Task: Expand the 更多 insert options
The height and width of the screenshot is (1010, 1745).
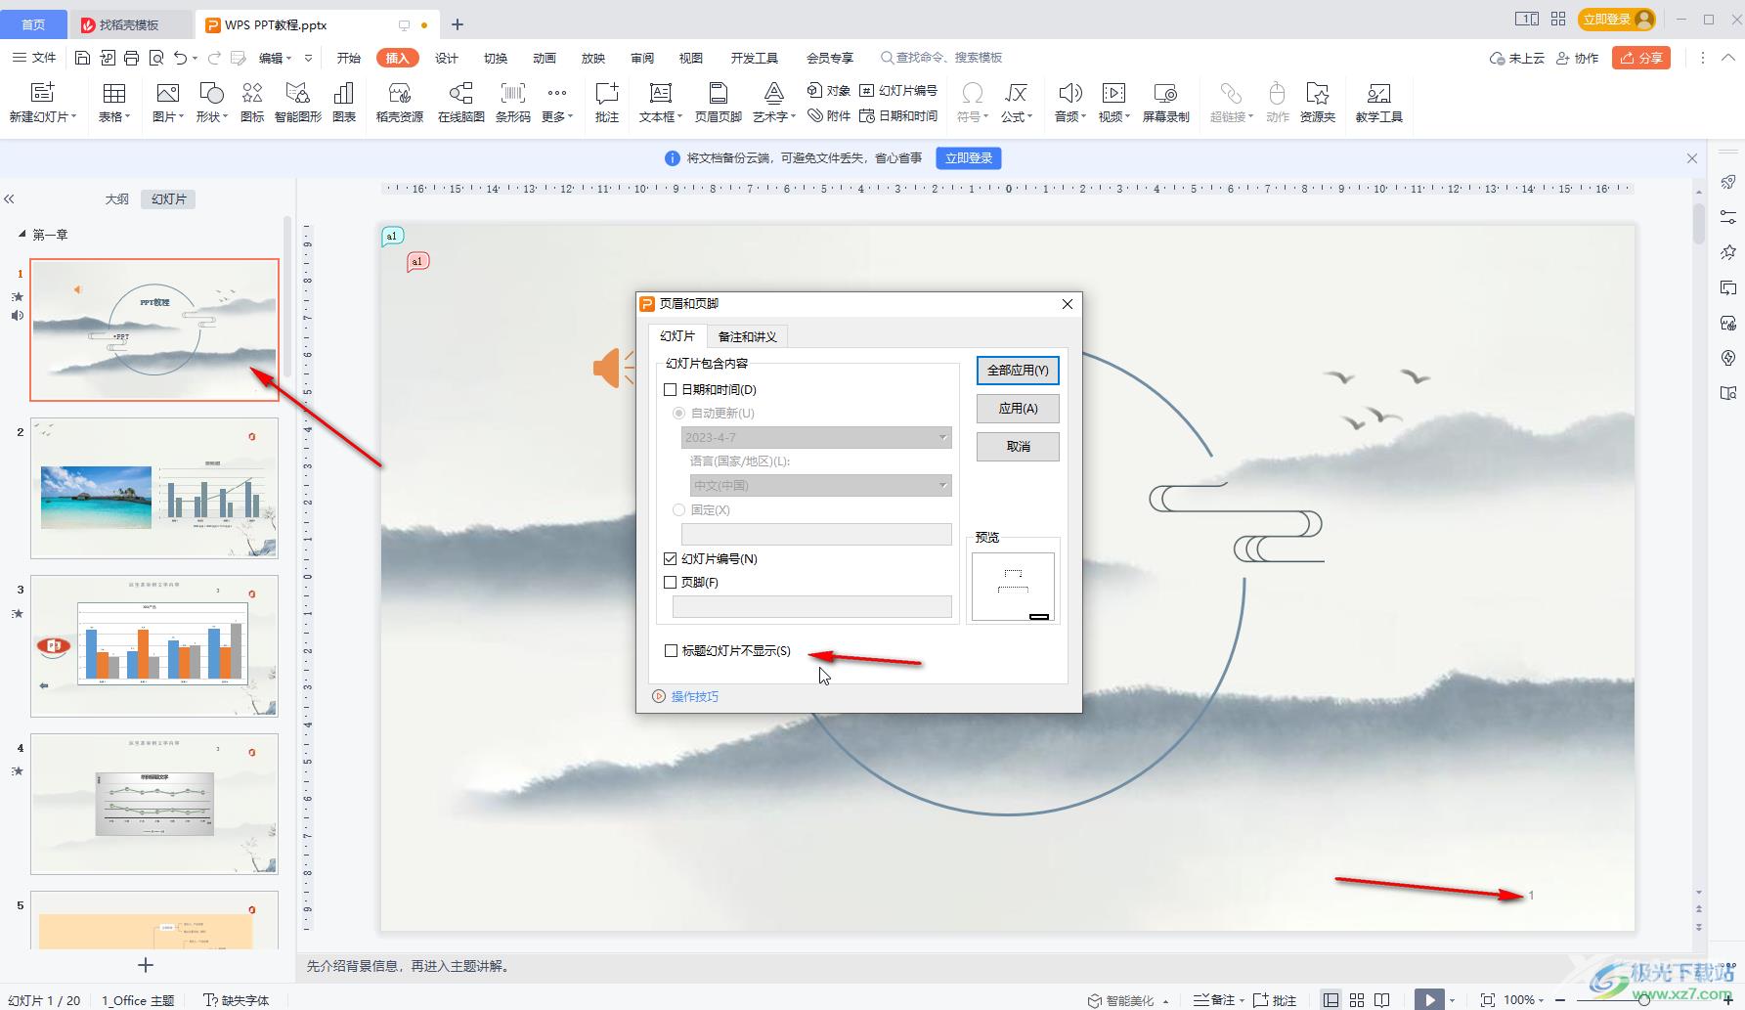Action: [x=556, y=103]
